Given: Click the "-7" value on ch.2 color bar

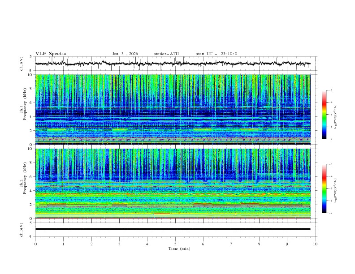Looking at the screenshot, I should [x=330, y=213].
